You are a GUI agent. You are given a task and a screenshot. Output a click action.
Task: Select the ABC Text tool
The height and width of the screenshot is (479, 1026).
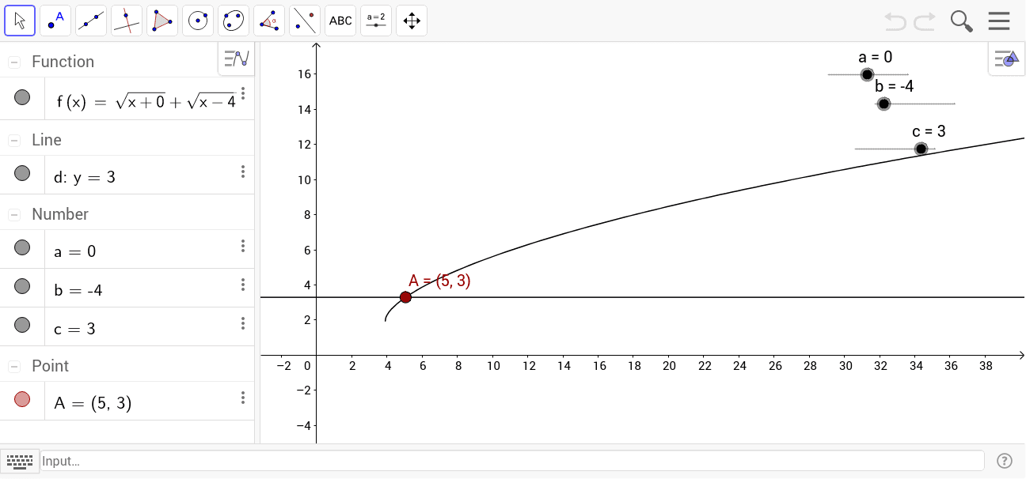[340, 21]
